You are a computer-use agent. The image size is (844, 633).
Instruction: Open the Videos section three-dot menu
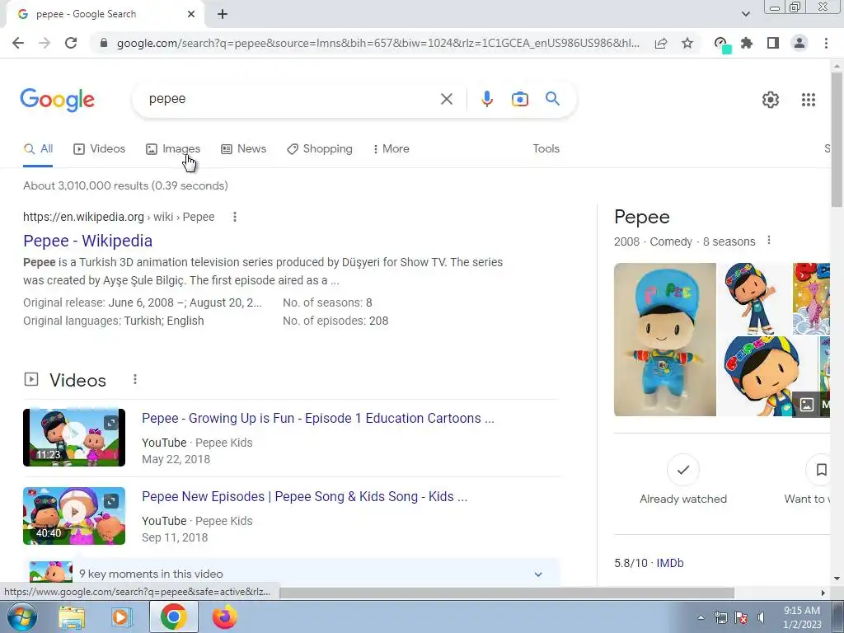[135, 380]
